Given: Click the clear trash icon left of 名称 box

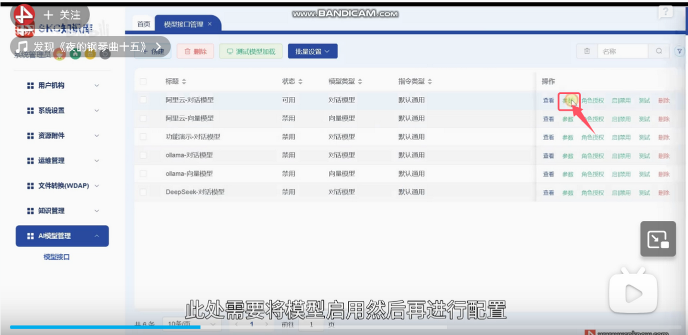Looking at the screenshot, I should pyautogui.click(x=587, y=51).
